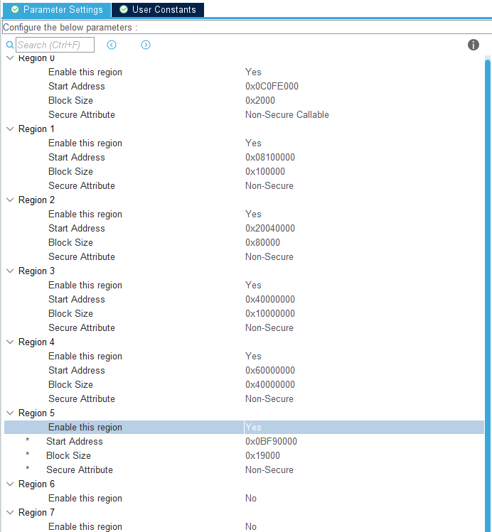The image size is (492, 532).
Task: Click Region 6 'Enable this region' label
Action: tap(85, 498)
